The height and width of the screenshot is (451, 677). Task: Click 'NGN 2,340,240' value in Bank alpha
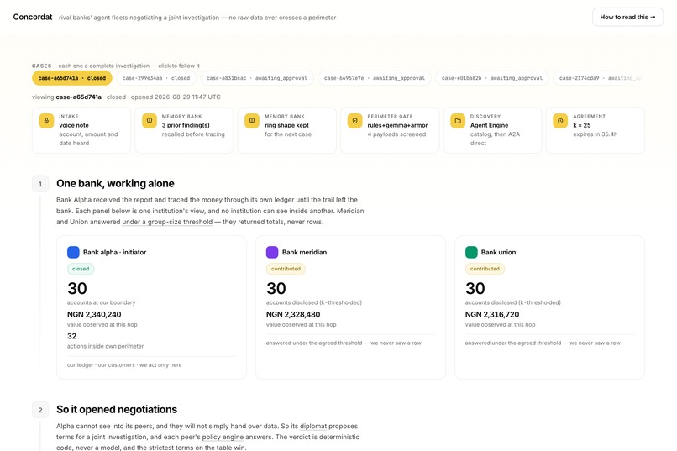[x=94, y=315]
